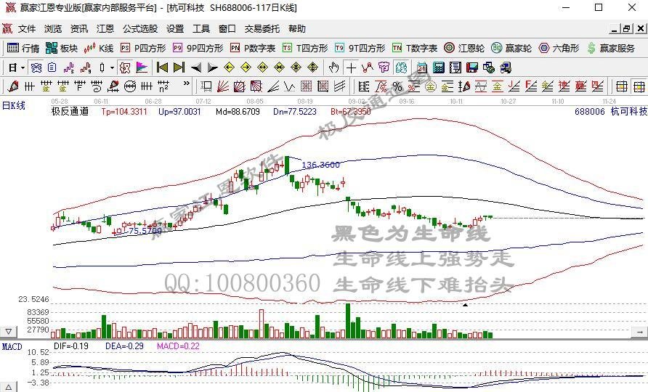Click the → button at the volume panel's right end

[639, 331]
